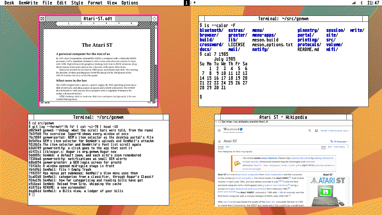
Task: Open the File menu
Action: [x=47, y=3]
